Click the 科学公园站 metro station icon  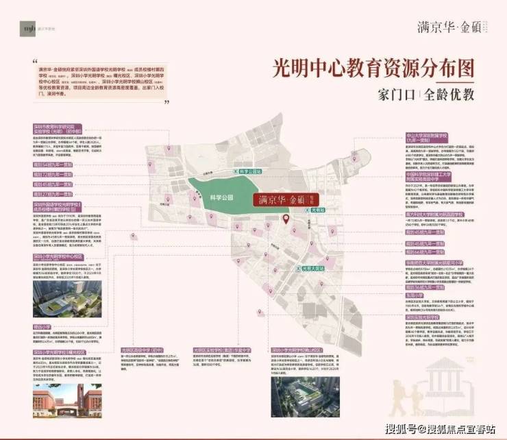[x=236, y=171]
